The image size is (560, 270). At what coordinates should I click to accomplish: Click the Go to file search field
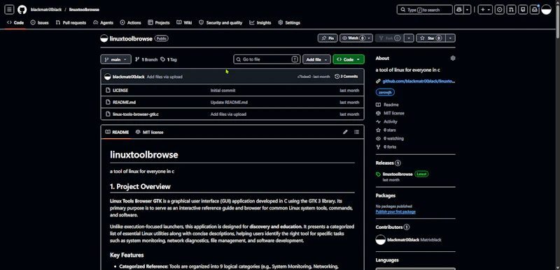tap(267, 59)
